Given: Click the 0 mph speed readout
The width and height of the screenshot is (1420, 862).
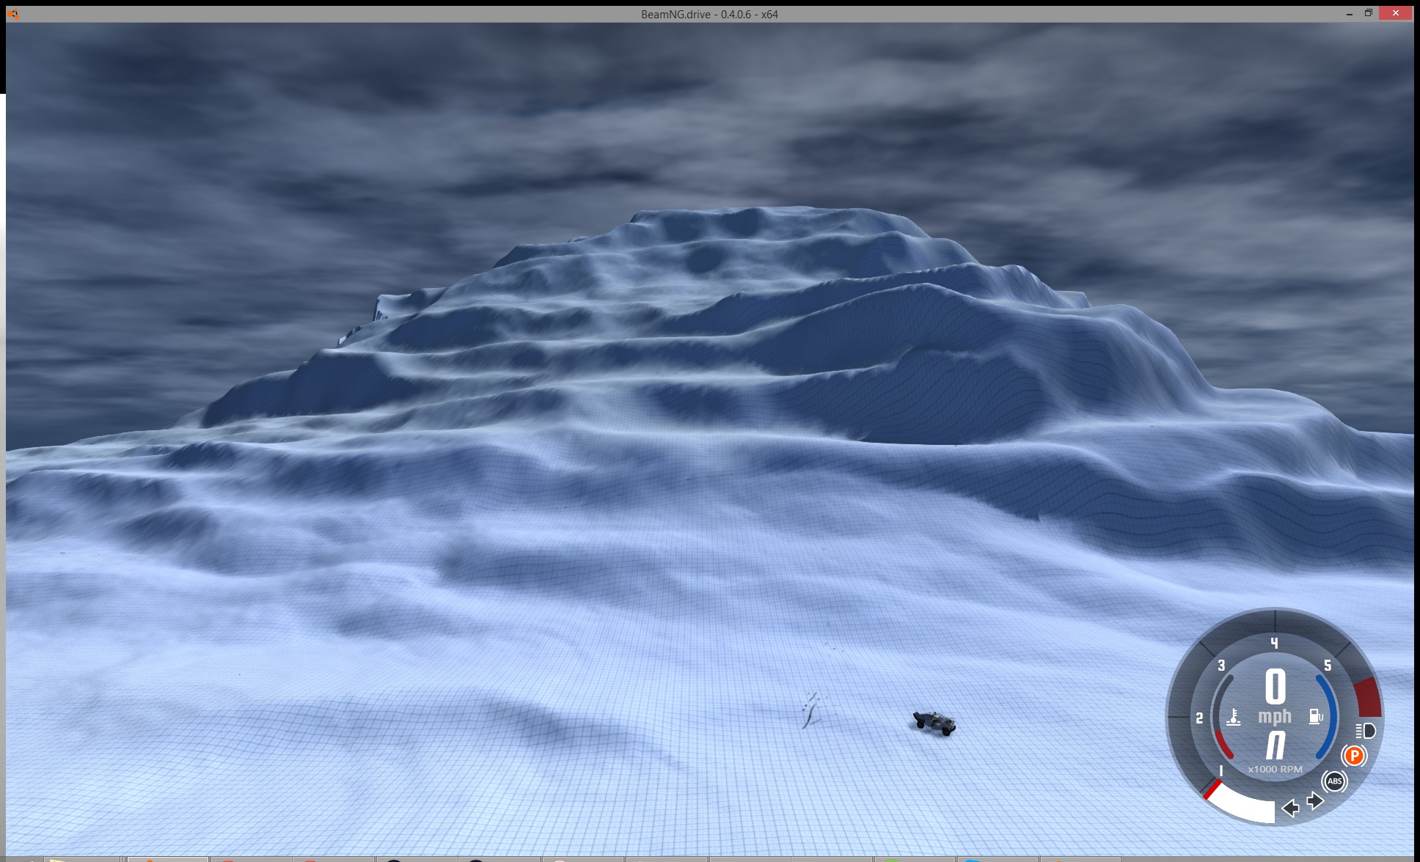Looking at the screenshot, I should [1276, 698].
